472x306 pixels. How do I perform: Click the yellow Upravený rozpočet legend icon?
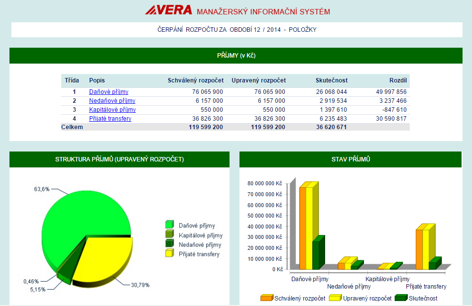pos(334,298)
